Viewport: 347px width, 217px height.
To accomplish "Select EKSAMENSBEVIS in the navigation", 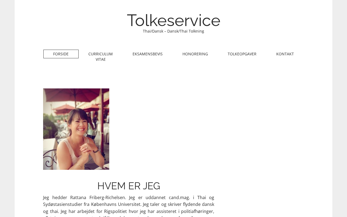I will point(147,54).
